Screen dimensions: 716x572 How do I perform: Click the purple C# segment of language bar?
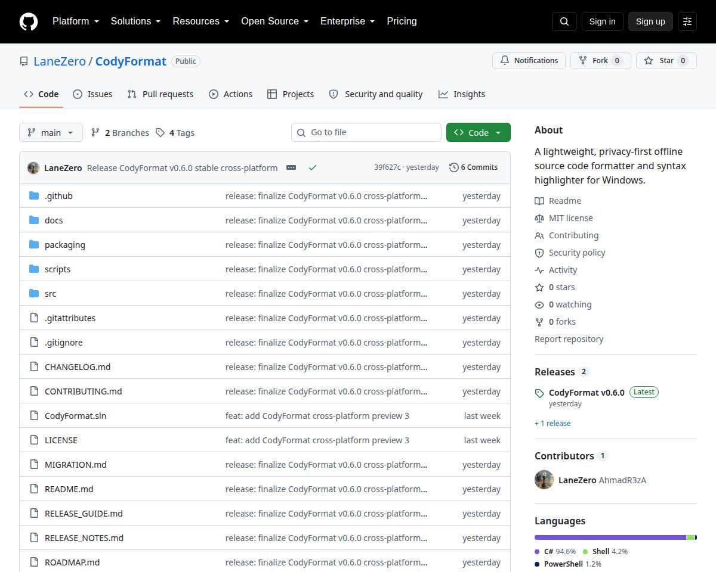(610, 537)
